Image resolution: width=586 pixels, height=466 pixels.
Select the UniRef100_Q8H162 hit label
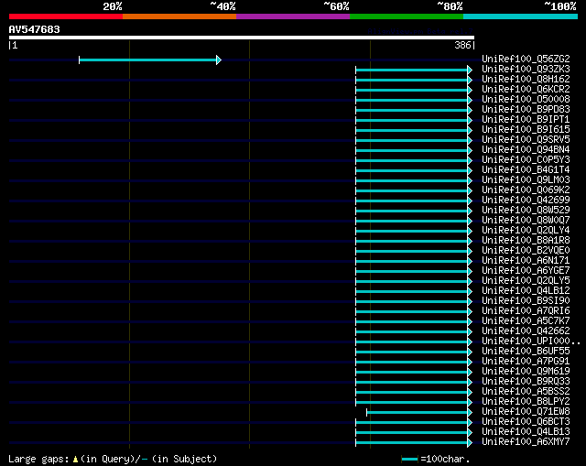tap(526, 80)
